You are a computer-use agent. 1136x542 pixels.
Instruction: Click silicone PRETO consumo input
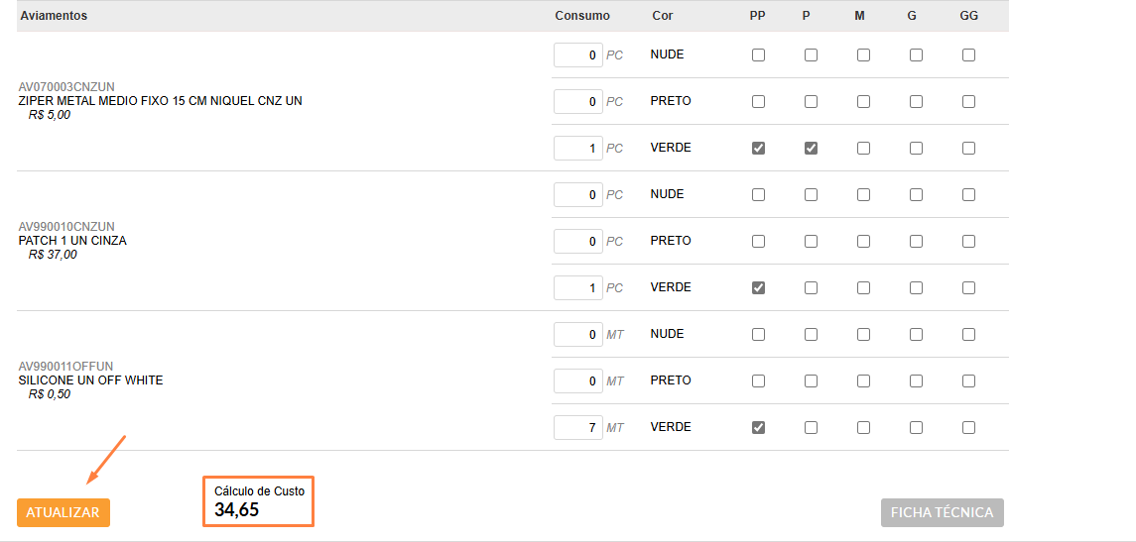(578, 381)
